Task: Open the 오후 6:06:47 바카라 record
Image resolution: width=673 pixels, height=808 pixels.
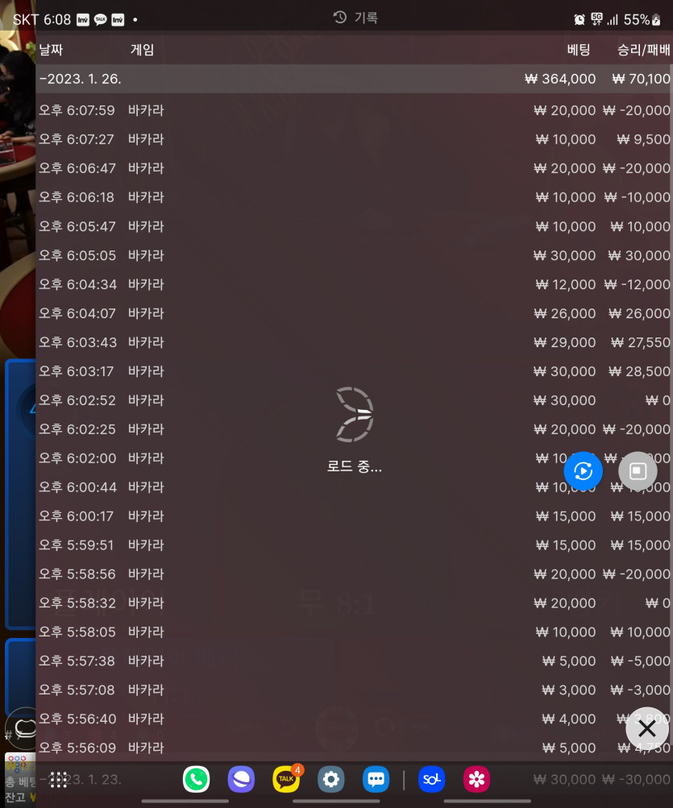Action: click(354, 168)
